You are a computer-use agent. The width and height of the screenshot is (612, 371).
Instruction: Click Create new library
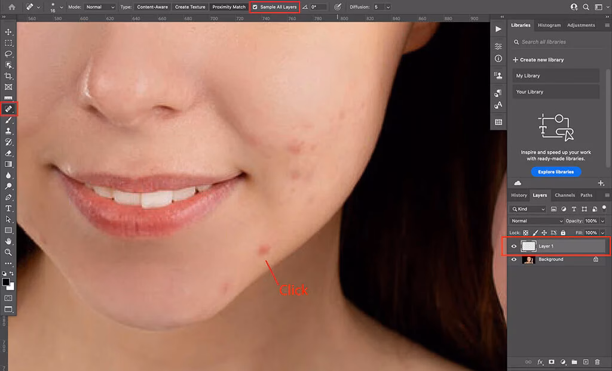point(541,60)
